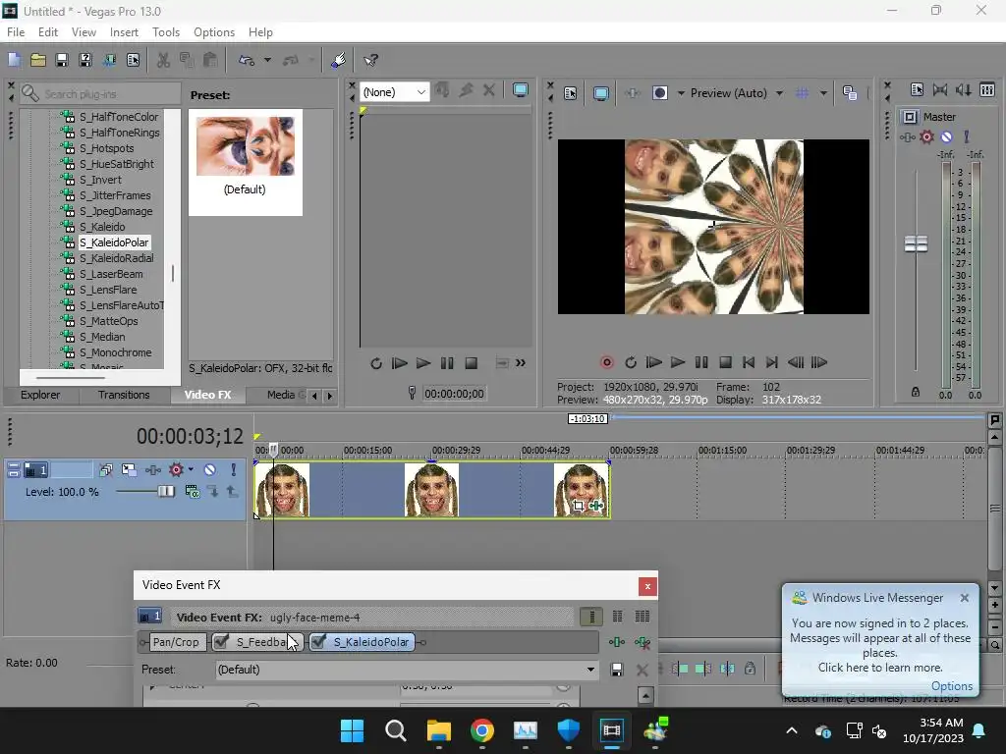The height and width of the screenshot is (754, 1006).
Task: Click the record button under preview
Action: click(606, 363)
